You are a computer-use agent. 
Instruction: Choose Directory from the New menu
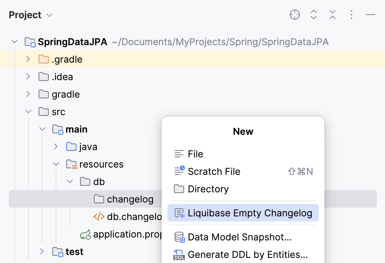click(x=209, y=189)
